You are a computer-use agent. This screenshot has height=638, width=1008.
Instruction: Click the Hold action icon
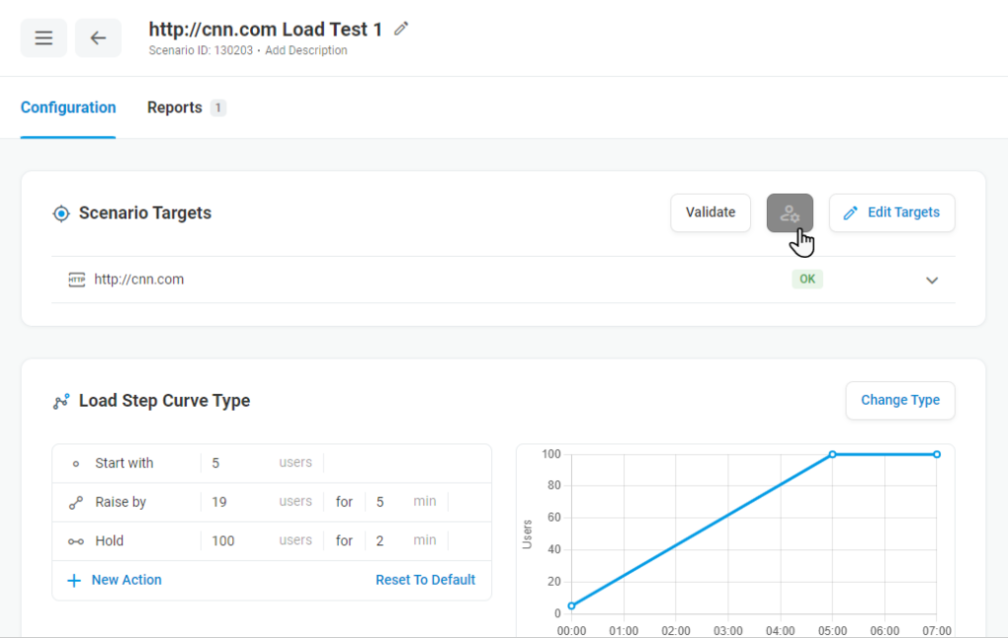pyautogui.click(x=76, y=542)
